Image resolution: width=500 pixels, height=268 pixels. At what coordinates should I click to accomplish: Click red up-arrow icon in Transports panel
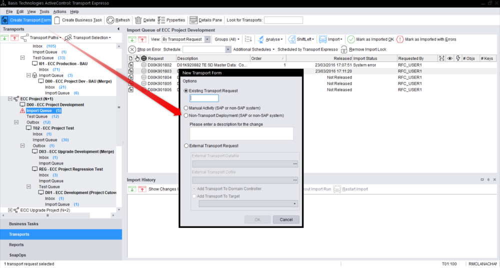pyautogui.click(x=14, y=38)
